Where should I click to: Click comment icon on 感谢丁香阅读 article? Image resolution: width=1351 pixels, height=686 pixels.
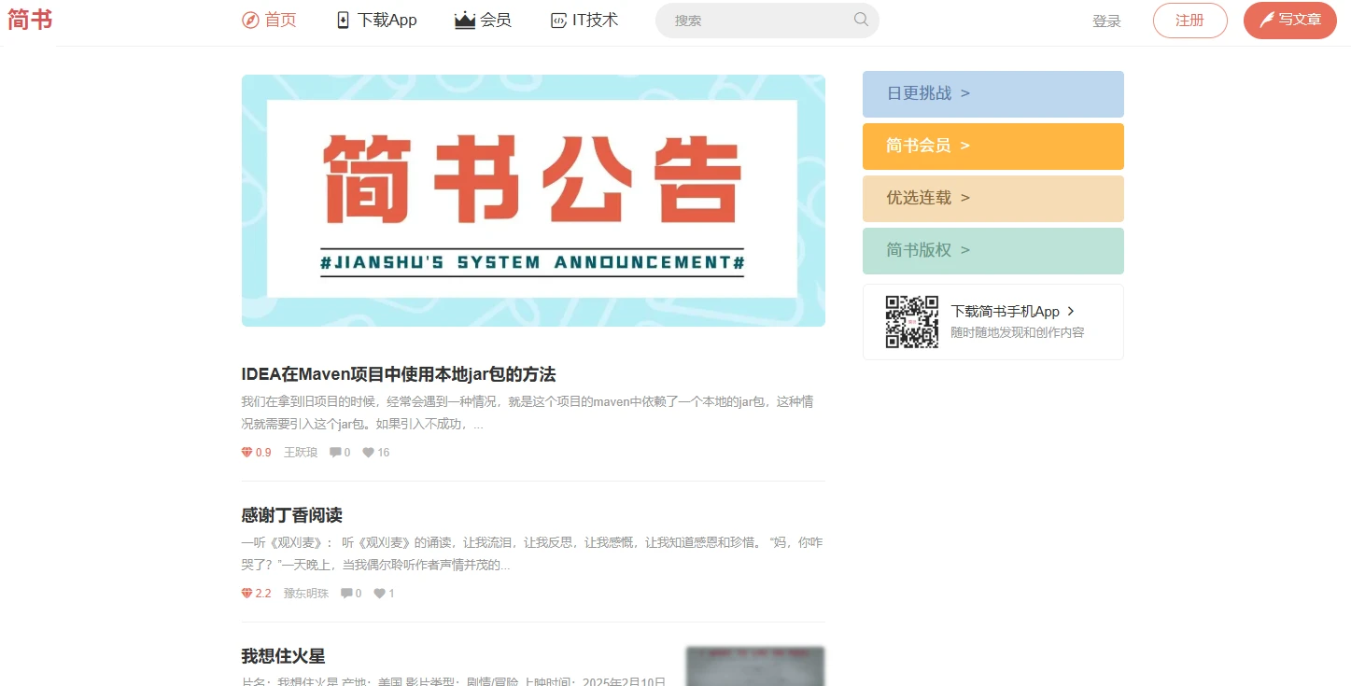(346, 594)
